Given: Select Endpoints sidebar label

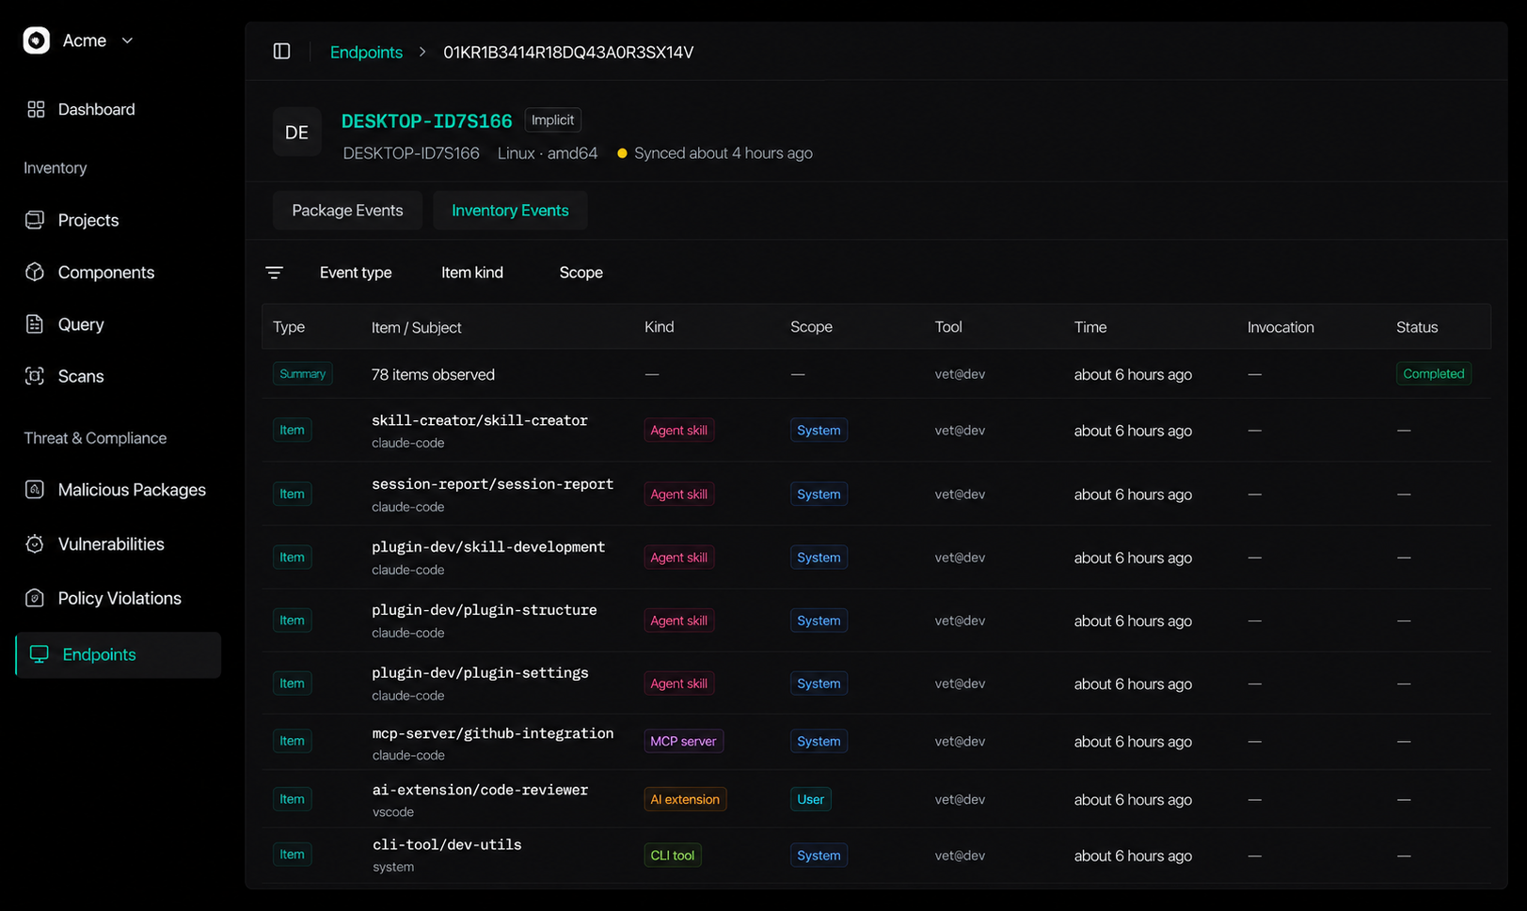Looking at the screenshot, I should pyautogui.click(x=99, y=654).
